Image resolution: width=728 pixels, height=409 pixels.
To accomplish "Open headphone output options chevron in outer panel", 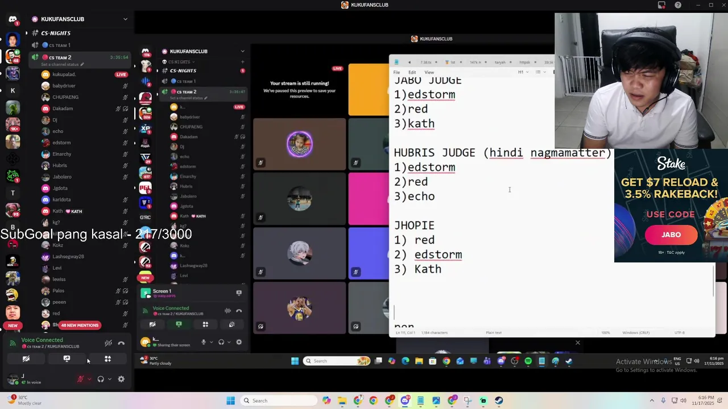I will [109, 379].
